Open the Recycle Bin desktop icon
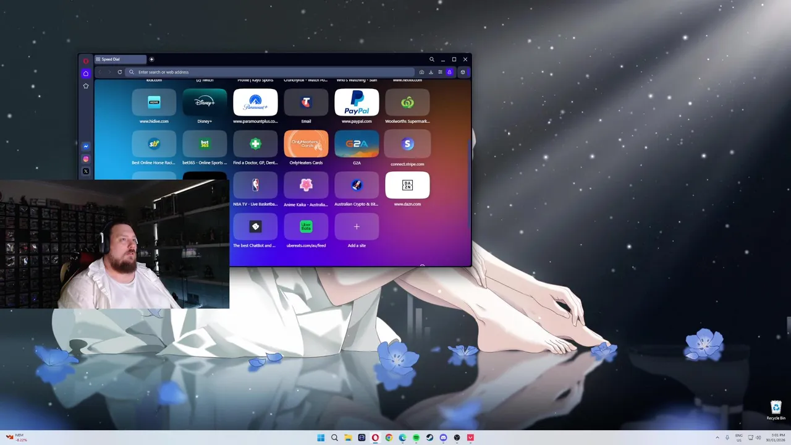Screen dimensions: 791x445 tap(776, 410)
